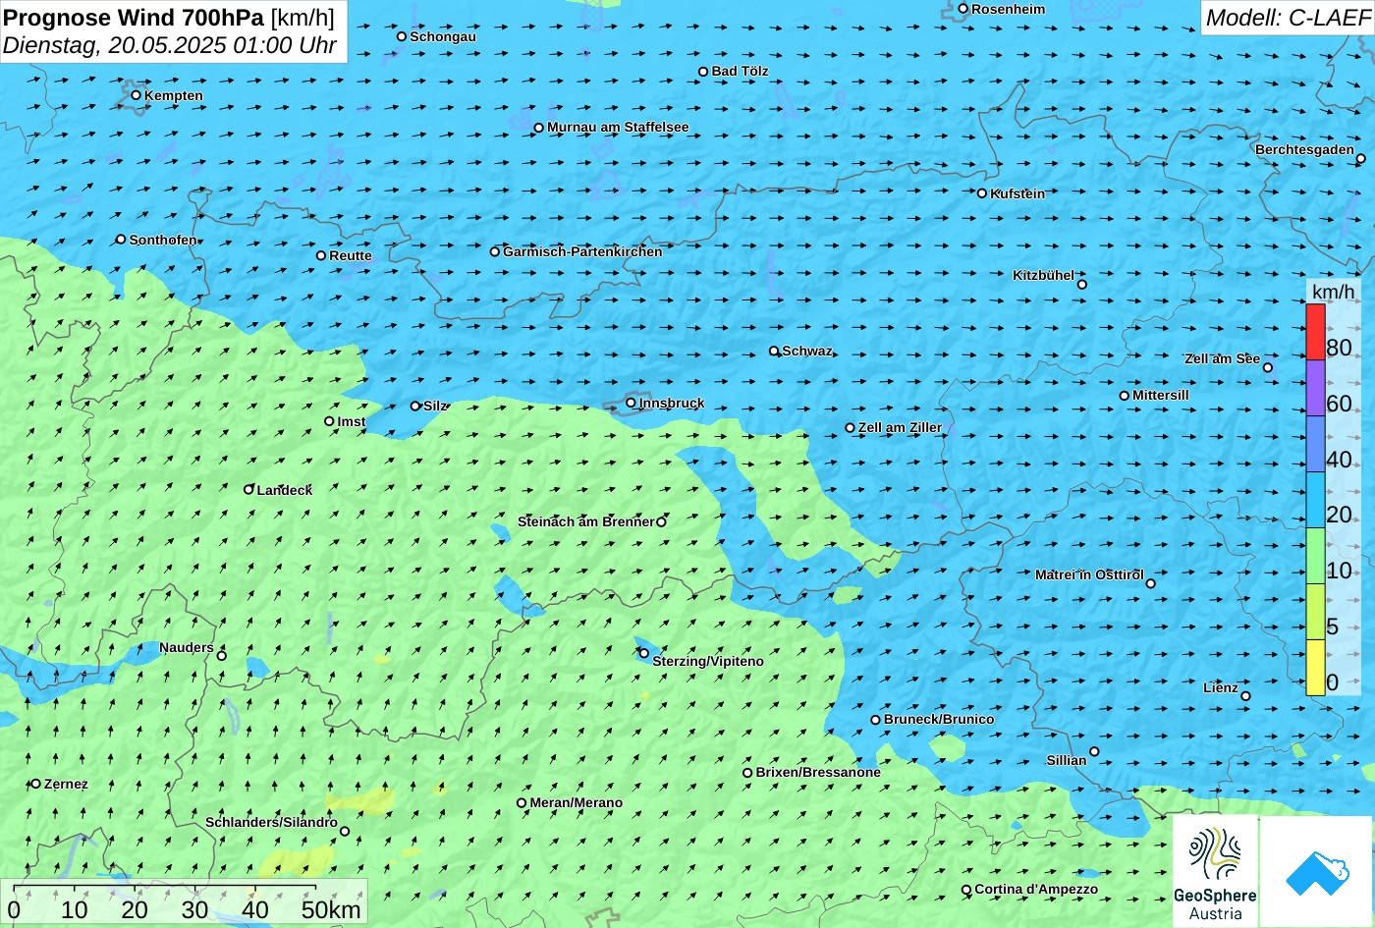Click the Innsbruck city marker
1375x928 pixels.
click(x=631, y=403)
